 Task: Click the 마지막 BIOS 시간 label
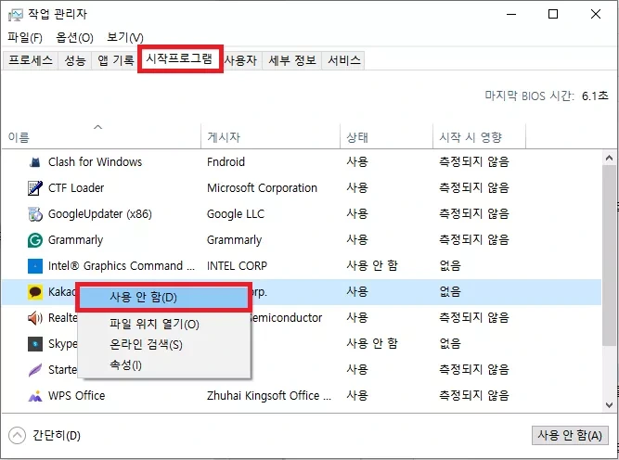click(529, 96)
